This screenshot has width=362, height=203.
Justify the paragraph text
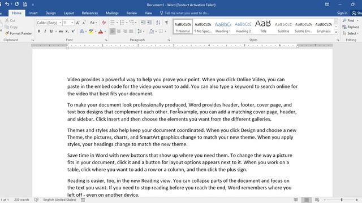pos(131,32)
